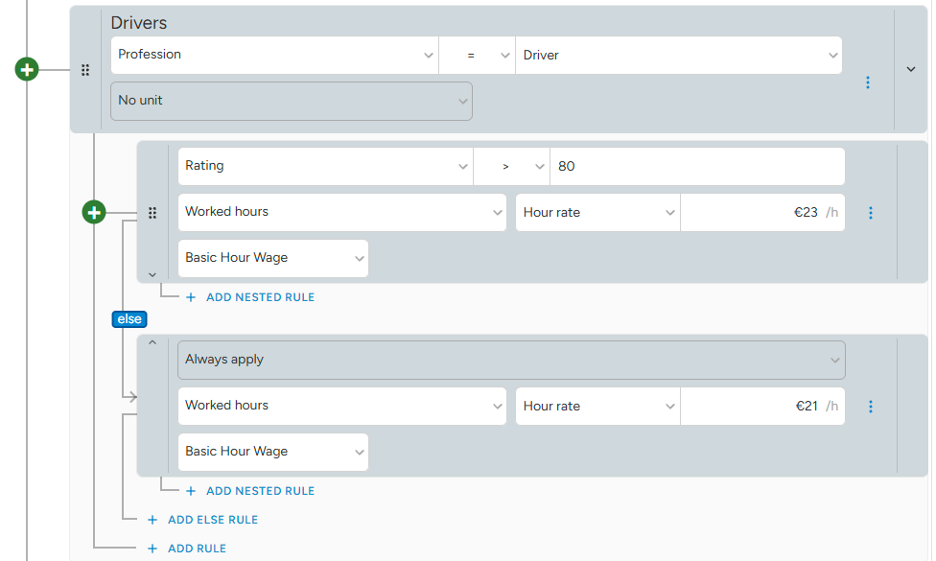This screenshot has width=936, height=561.
Task: Open Hour rate dropdown beside €23
Action: point(597,213)
